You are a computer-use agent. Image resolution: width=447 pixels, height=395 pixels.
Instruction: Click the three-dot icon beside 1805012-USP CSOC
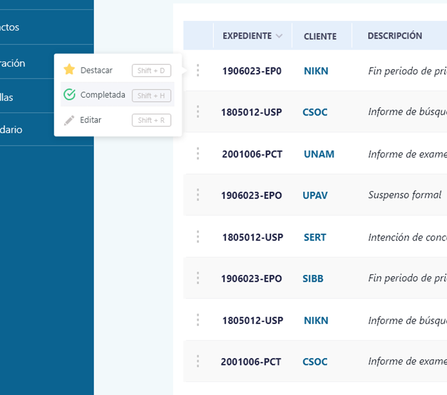[198, 111]
